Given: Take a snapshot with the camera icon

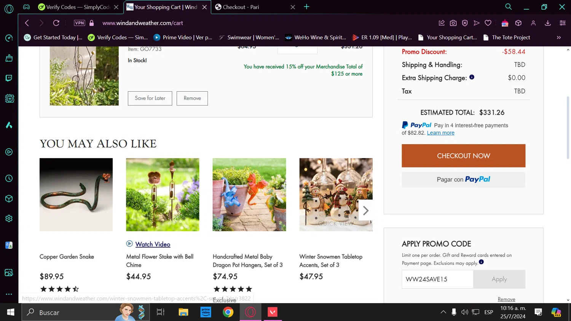Looking at the screenshot, I should [453, 23].
